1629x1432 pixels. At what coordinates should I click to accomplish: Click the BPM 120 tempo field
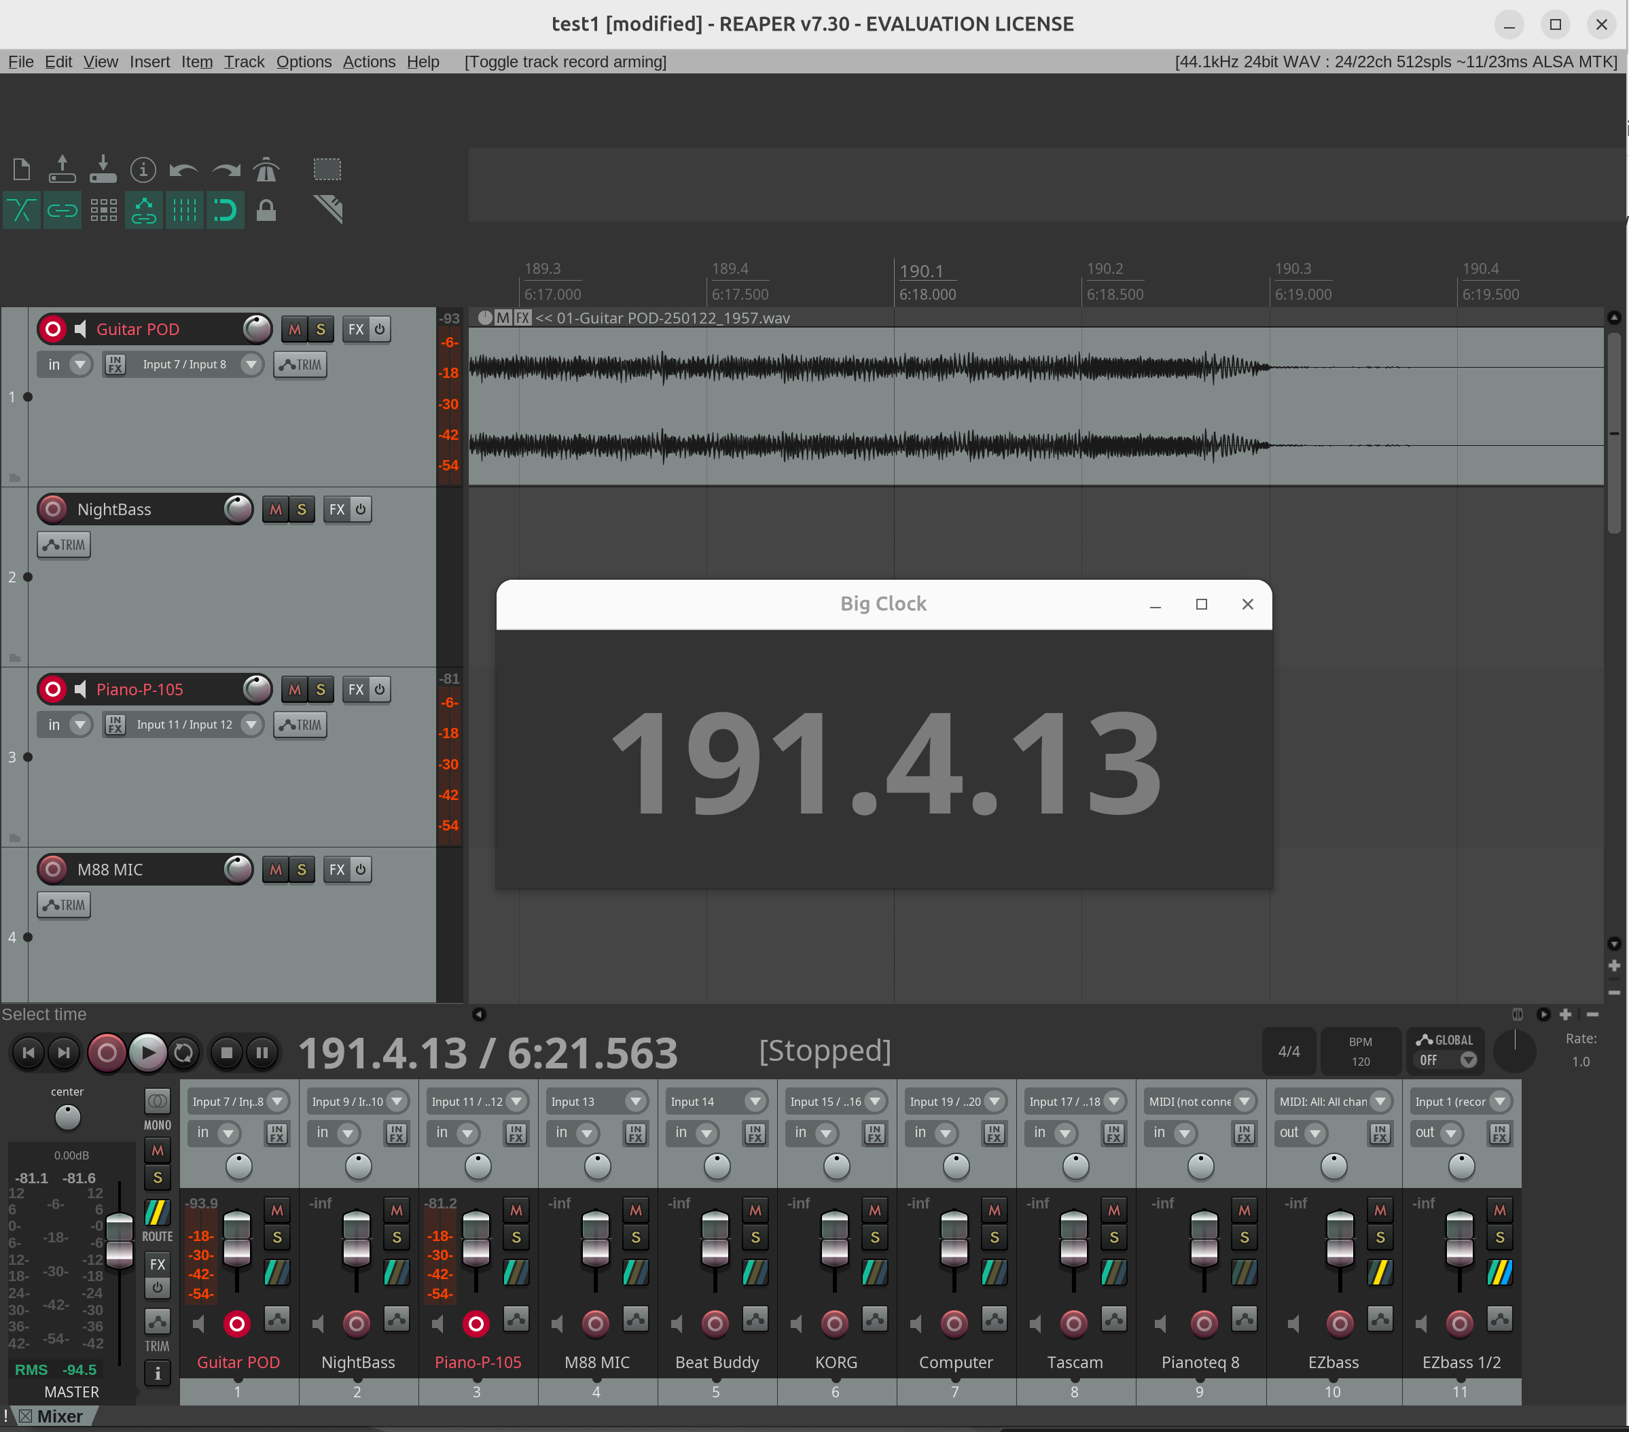pyautogui.click(x=1359, y=1051)
